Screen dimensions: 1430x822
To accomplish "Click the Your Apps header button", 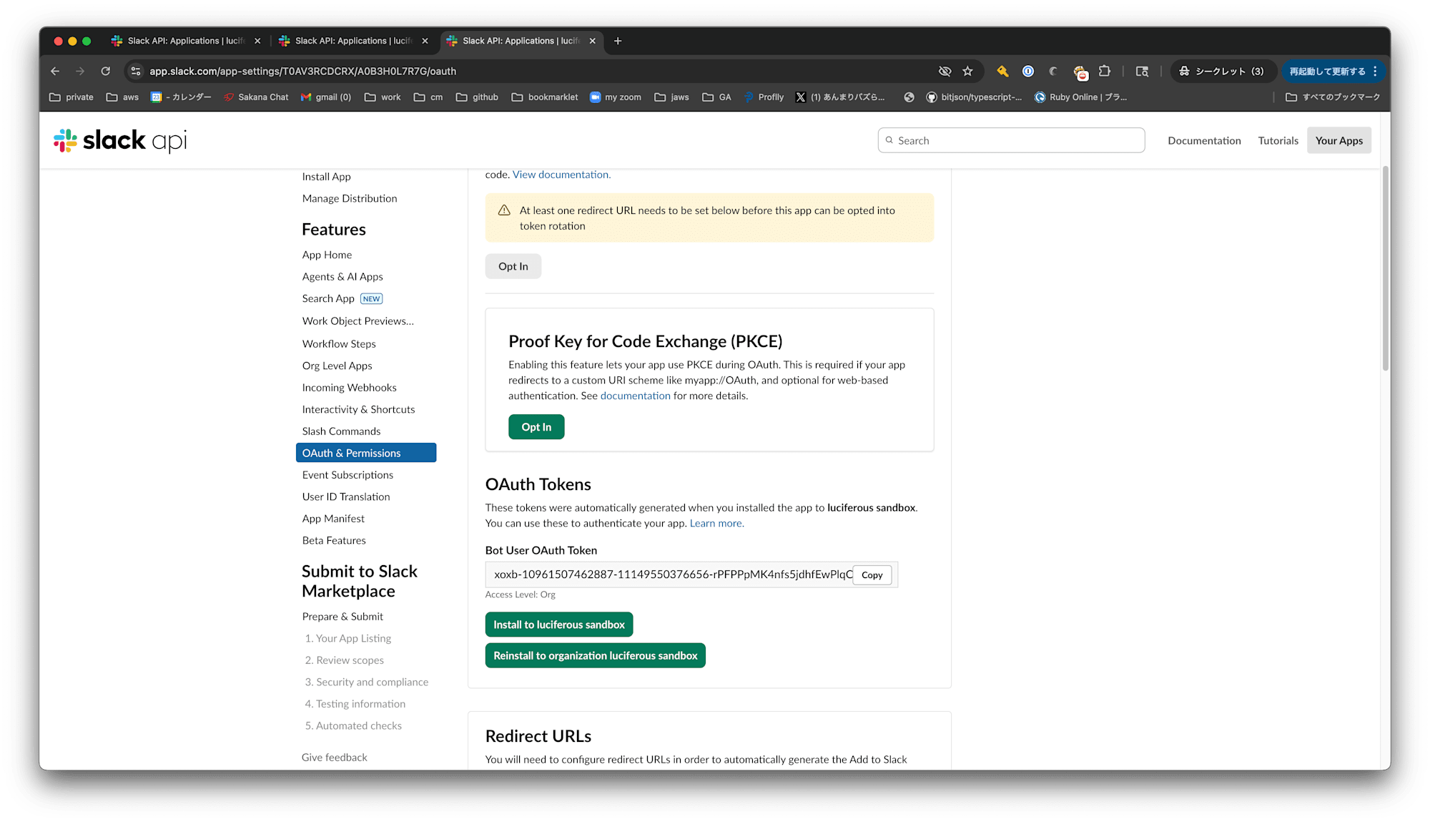I will [1339, 140].
